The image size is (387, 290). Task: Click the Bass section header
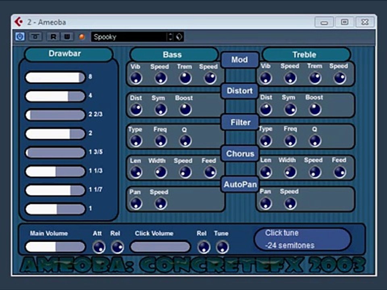(x=173, y=55)
